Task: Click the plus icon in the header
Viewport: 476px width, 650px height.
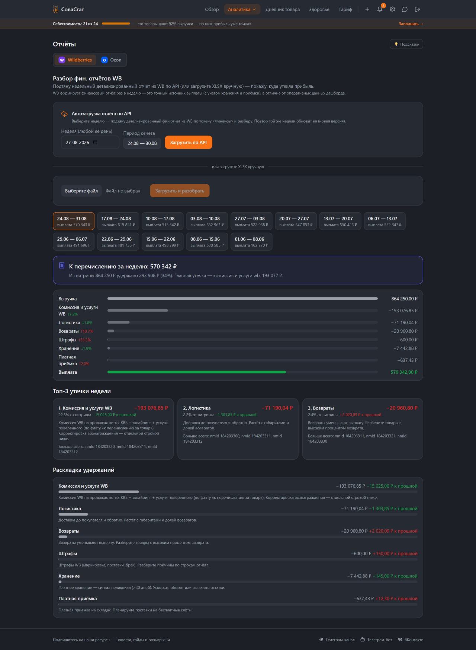Action: (367, 9)
